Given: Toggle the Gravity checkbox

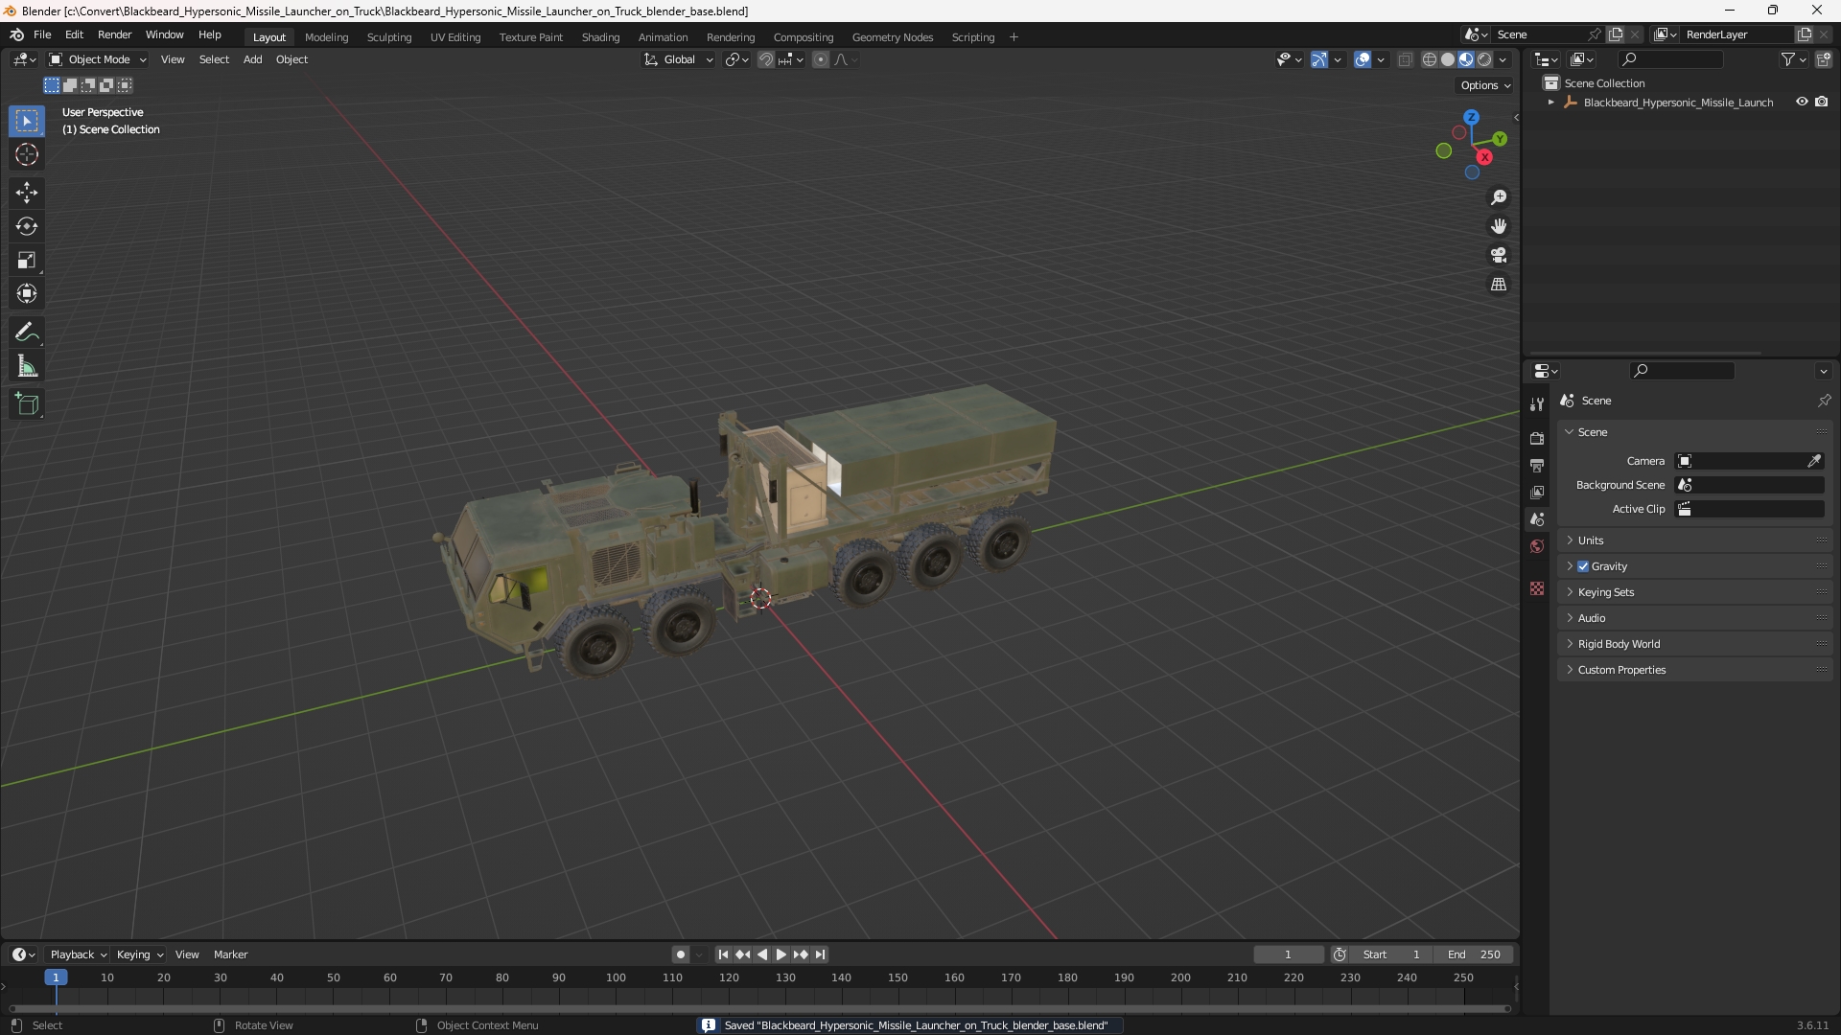Looking at the screenshot, I should click(1583, 566).
